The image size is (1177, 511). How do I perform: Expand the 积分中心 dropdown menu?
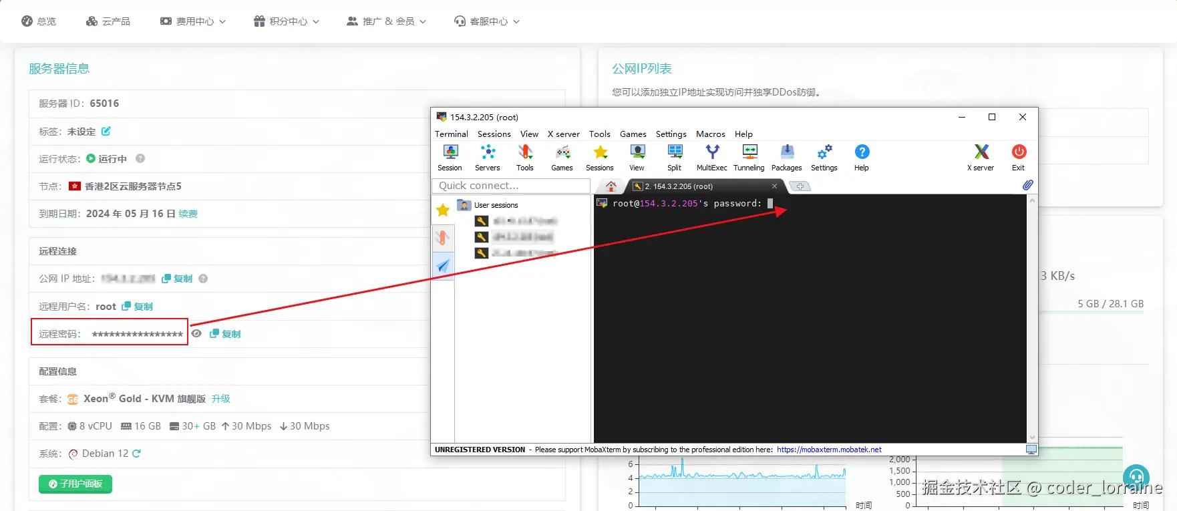287,21
